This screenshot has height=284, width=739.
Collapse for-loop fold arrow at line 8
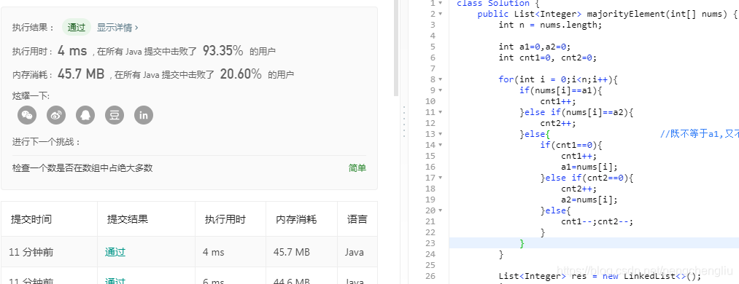pyautogui.click(x=440, y=79)
